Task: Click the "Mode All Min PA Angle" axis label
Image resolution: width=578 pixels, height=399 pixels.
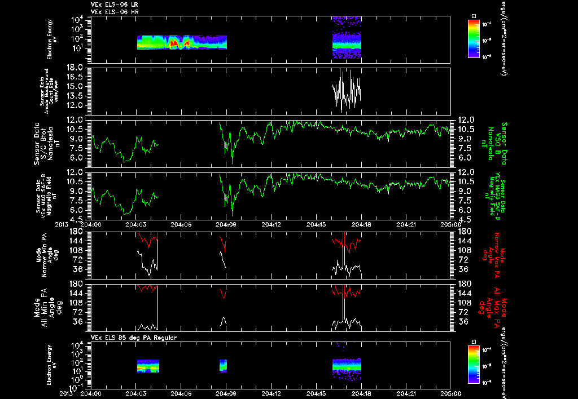Action: click(x=46, y=307)
